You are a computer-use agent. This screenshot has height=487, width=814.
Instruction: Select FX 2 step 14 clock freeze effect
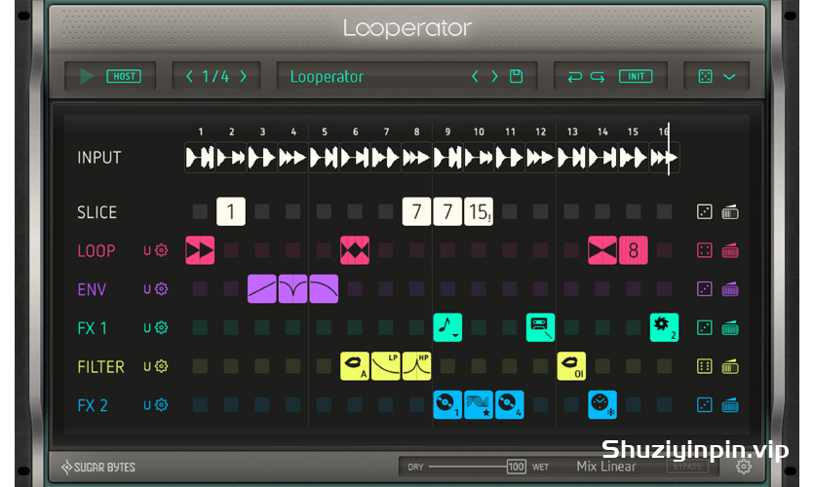click(x=602, y=404)
